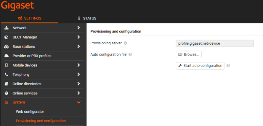Click the Online directories book icon

(6, 84)
